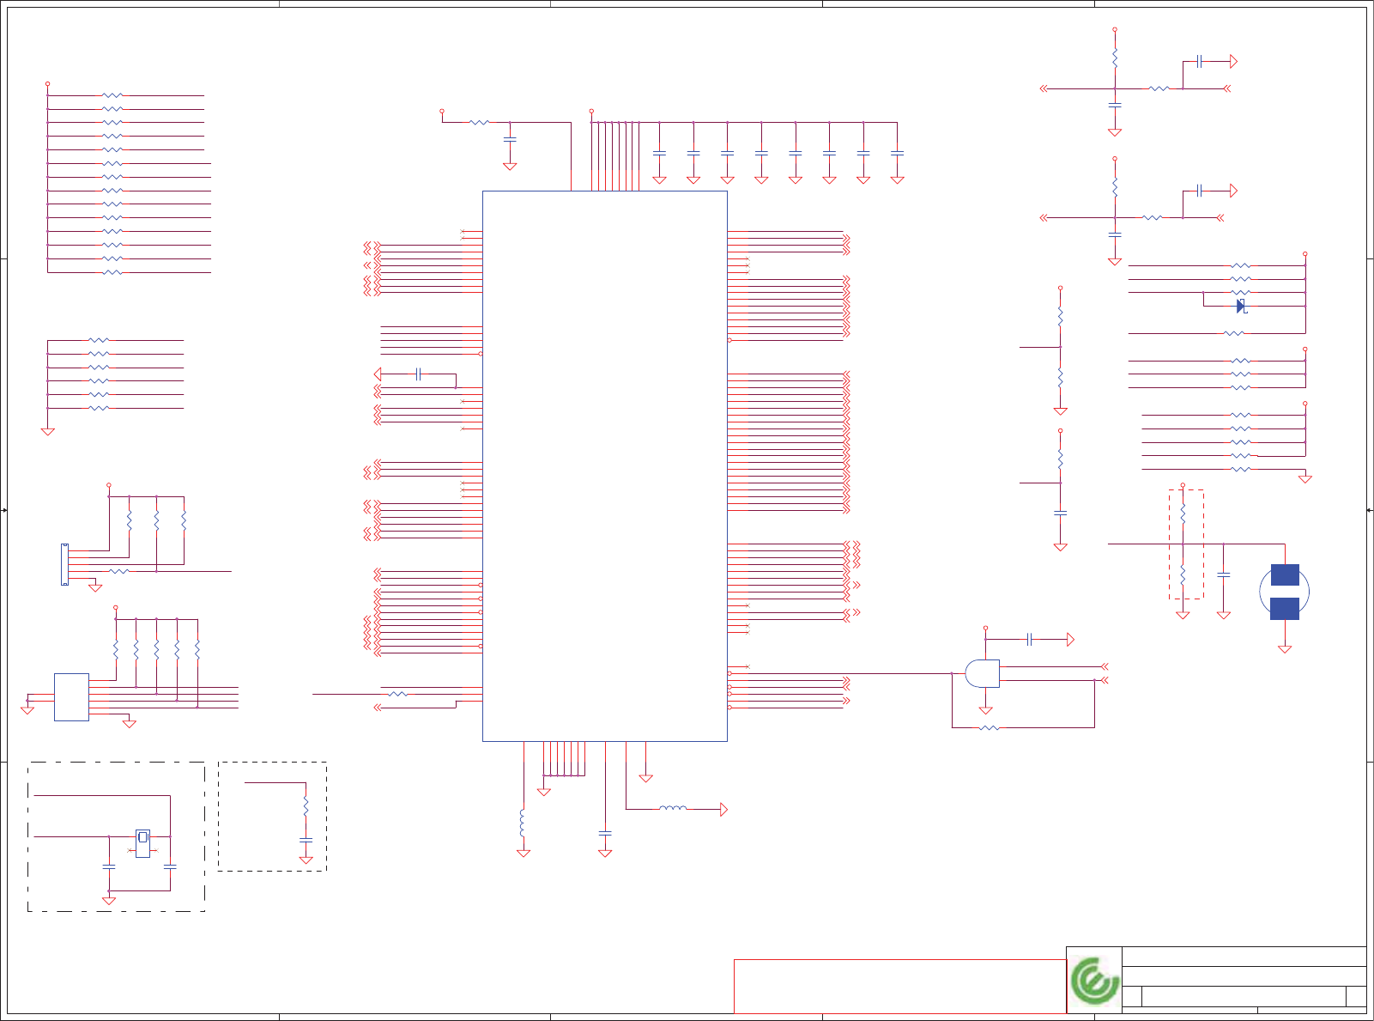1374x1021 pixels.
Task: Select the round component with two blue pads
Action: [1285, 592]
